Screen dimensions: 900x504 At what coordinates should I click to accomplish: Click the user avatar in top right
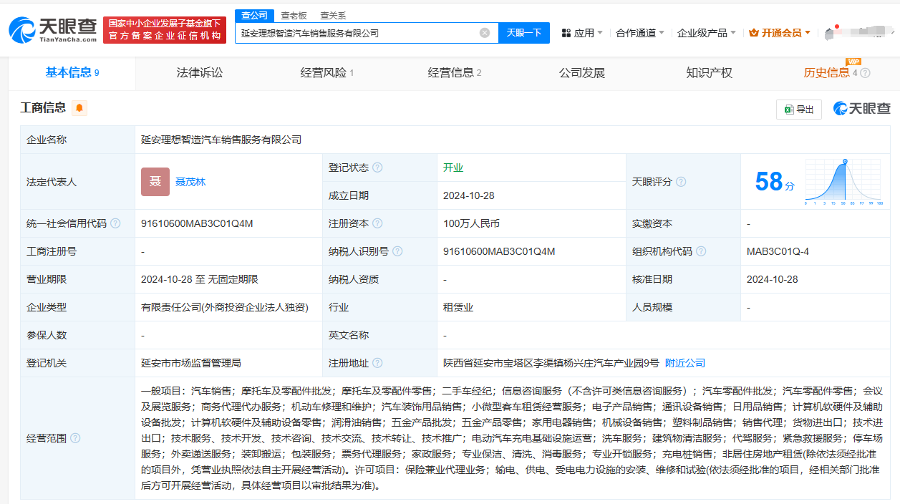[829, 33]
